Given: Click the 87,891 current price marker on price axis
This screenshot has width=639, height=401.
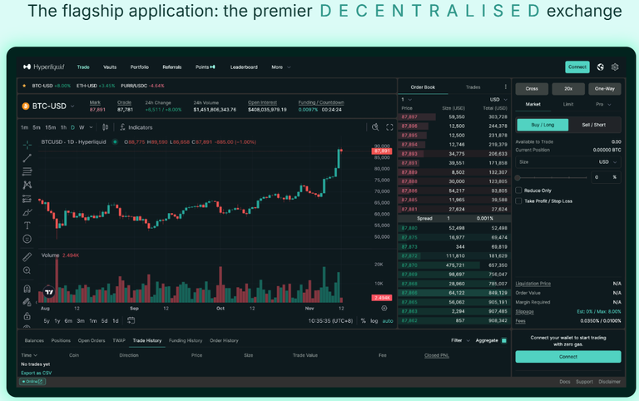Looking at the screenshot, I should tap(382, 151).
